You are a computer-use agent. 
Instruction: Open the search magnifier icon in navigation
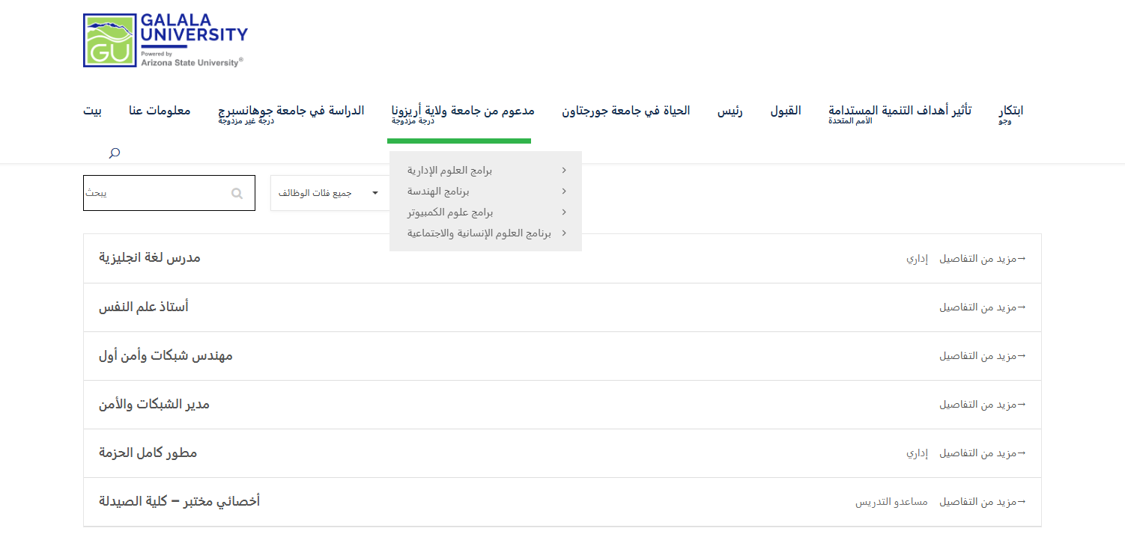point(115,153)
